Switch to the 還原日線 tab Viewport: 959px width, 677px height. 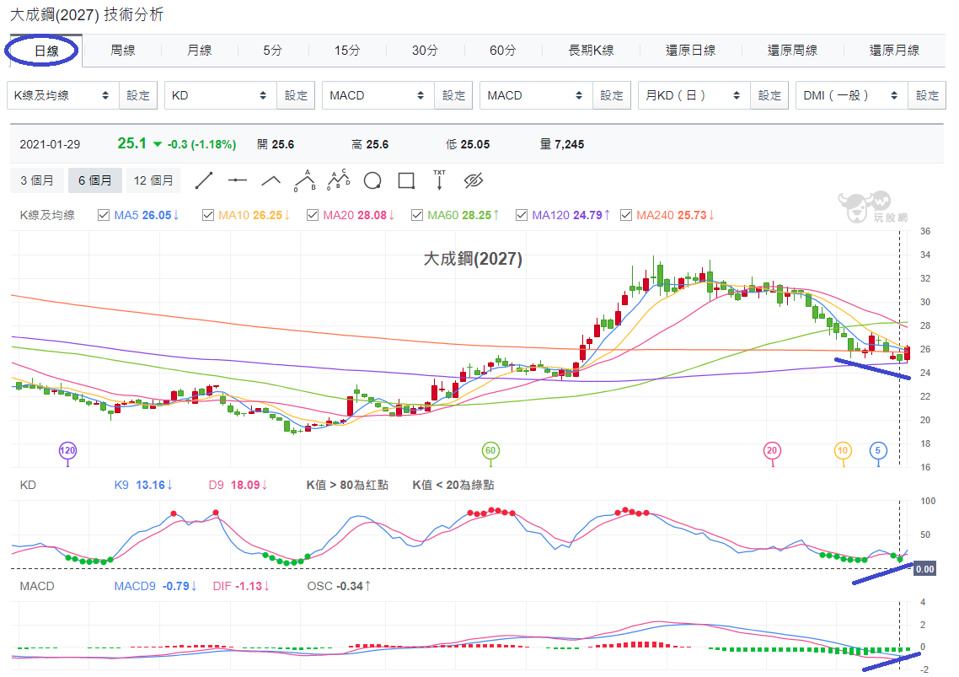pos(690,51)
